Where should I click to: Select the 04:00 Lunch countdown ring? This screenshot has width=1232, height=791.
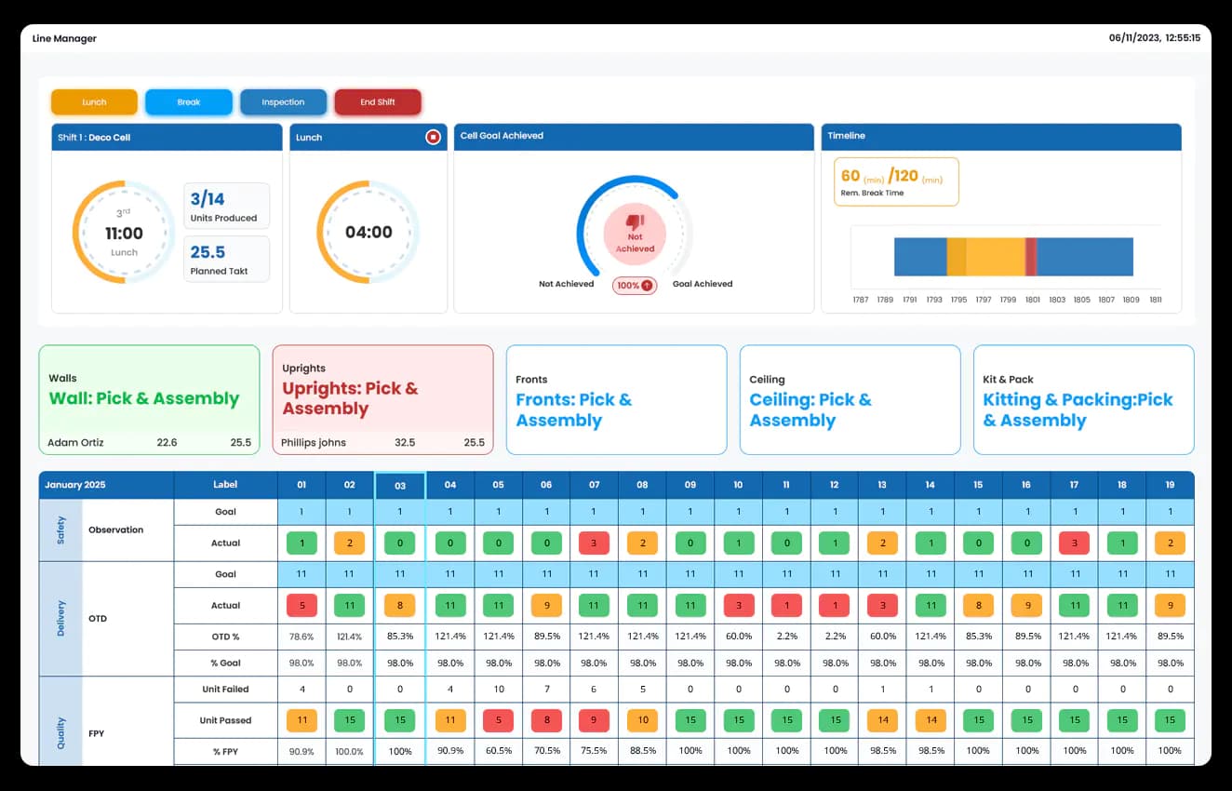368,231
